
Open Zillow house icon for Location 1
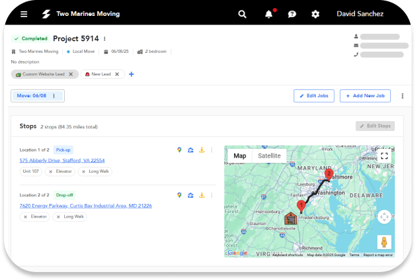point(190,150)
